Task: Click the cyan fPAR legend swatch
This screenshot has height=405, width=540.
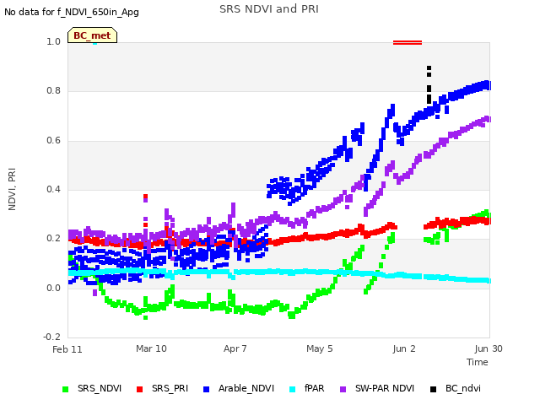Action: pos(293,389)
